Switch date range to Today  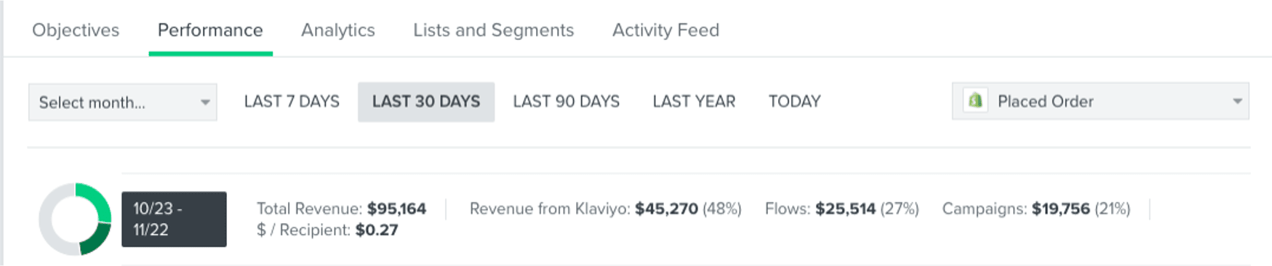pos(794,101)
